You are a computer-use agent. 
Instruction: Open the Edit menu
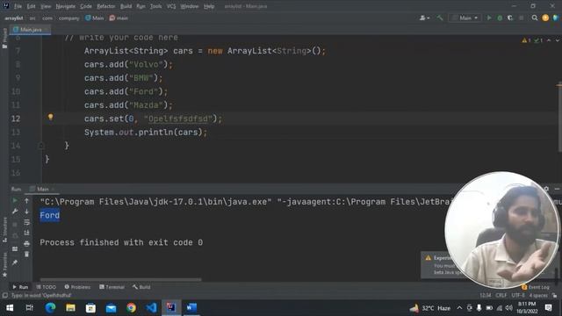coord(32,6)
